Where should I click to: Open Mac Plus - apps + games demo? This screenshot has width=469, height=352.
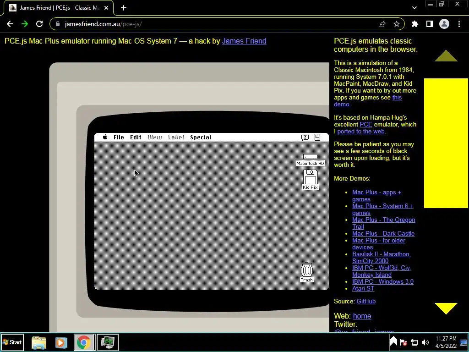coord(376,196)
